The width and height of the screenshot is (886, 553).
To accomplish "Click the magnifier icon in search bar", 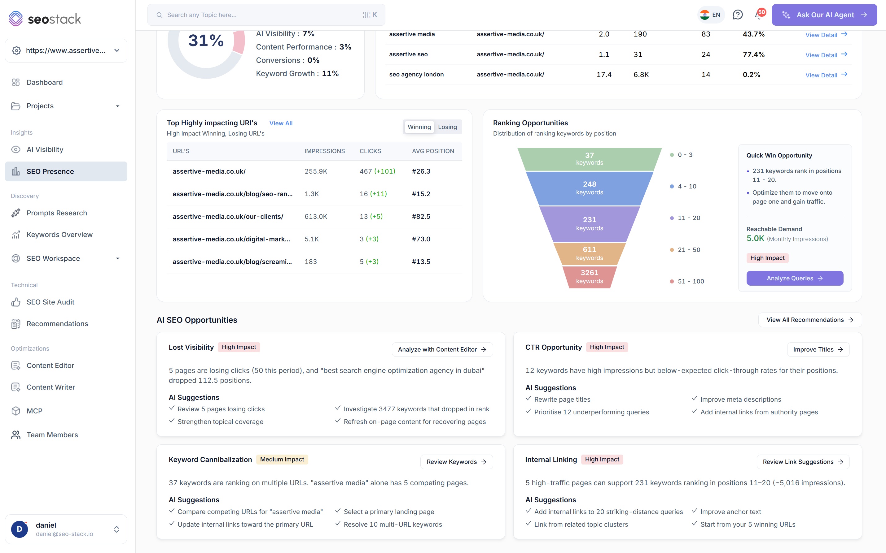I will coord(159,15).
